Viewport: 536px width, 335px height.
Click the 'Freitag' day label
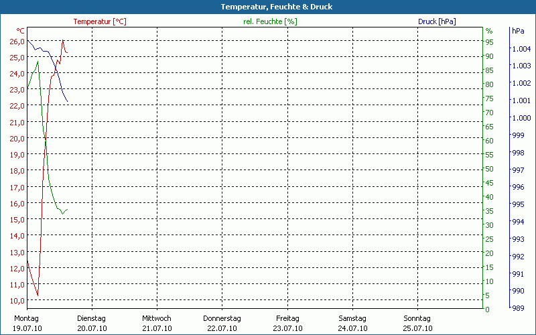pyautogui.click(x=287, y=319)
